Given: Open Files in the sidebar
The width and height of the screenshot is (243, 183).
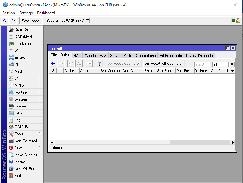Looking at the screenshot, I should (25, 113).
